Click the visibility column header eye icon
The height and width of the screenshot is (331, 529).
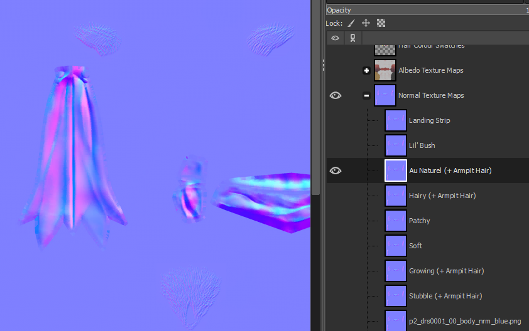335,38
